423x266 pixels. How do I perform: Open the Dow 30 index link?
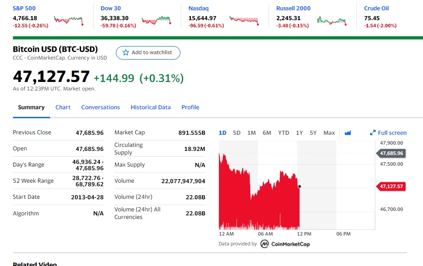111,9
